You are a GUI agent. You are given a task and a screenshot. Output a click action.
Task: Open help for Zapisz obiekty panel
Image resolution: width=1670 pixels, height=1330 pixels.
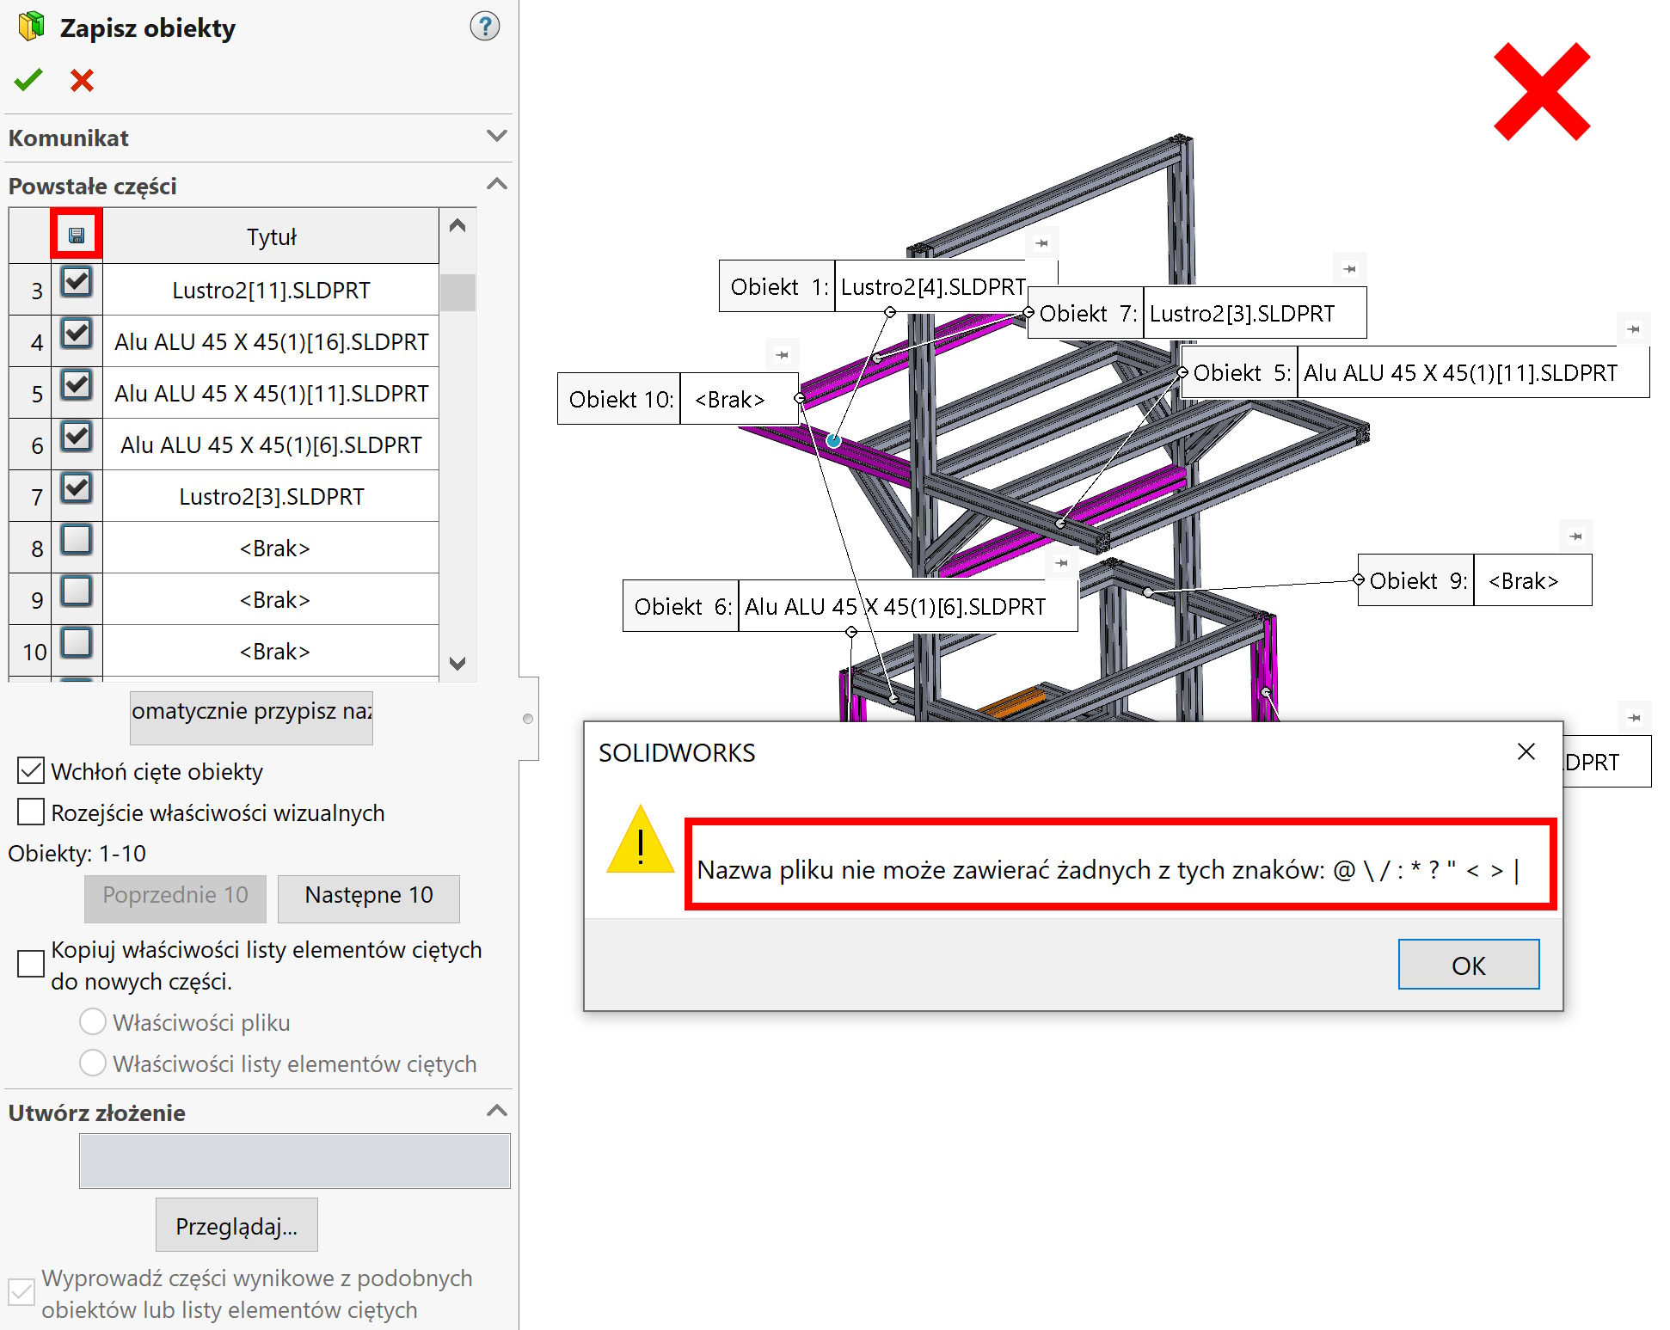(x=485, y=27)
